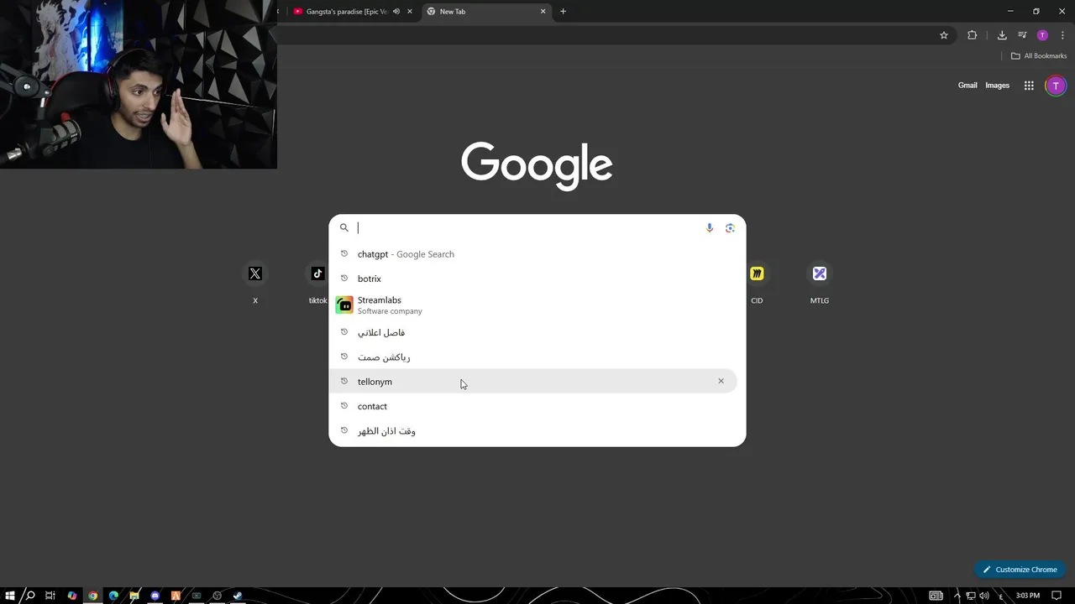
Task: Open the Chrome three-dot menu
Action: [x=1062, y=35]
